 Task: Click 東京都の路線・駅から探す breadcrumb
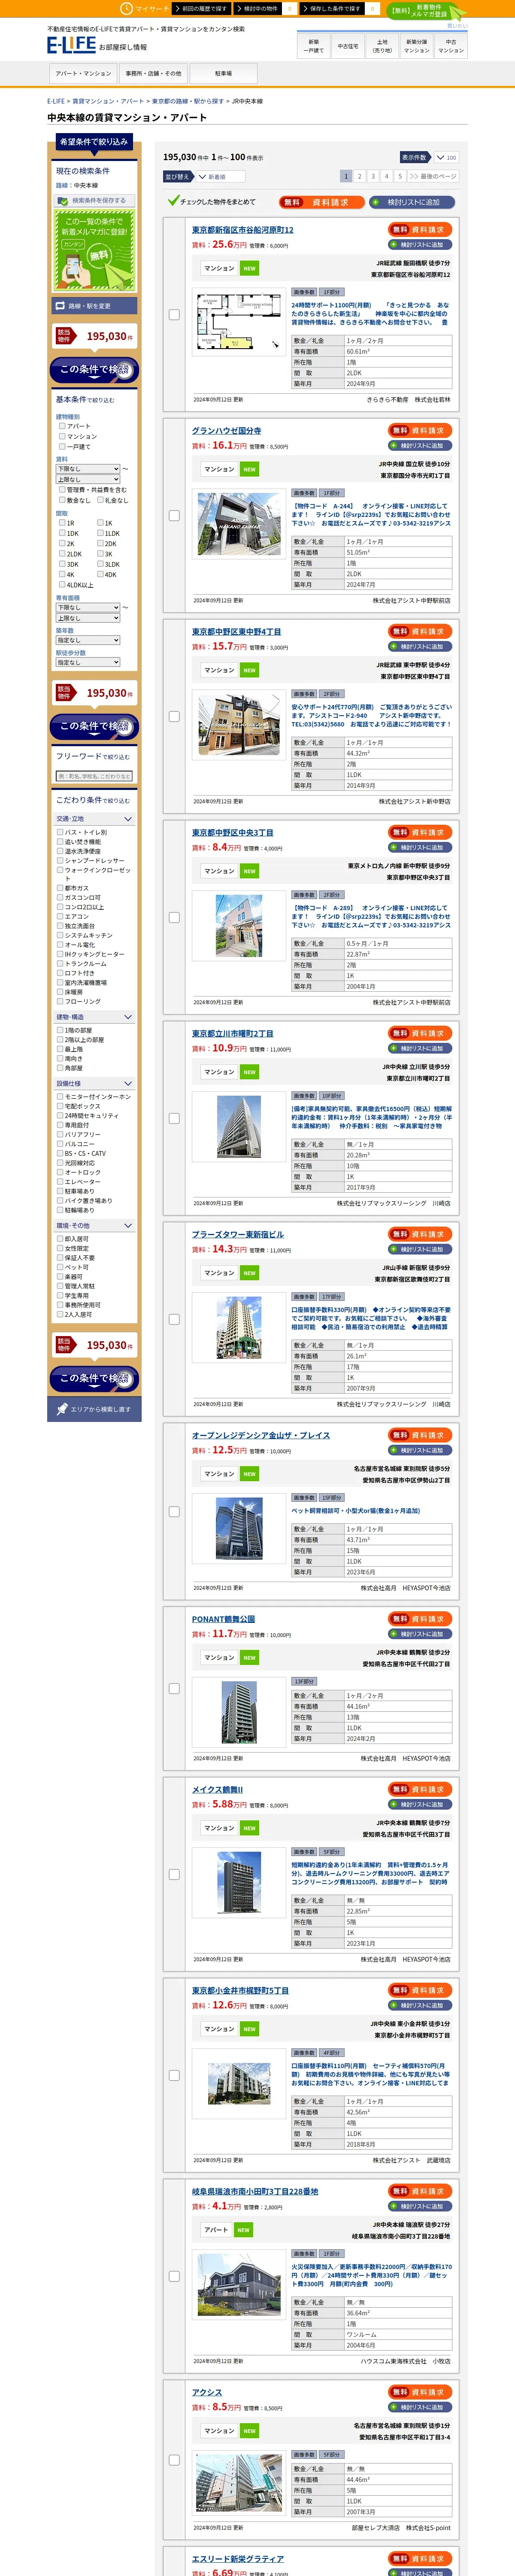click(x=188, y=101)
